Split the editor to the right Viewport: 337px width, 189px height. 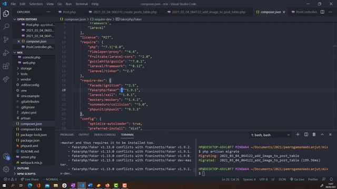click(322, 12)
